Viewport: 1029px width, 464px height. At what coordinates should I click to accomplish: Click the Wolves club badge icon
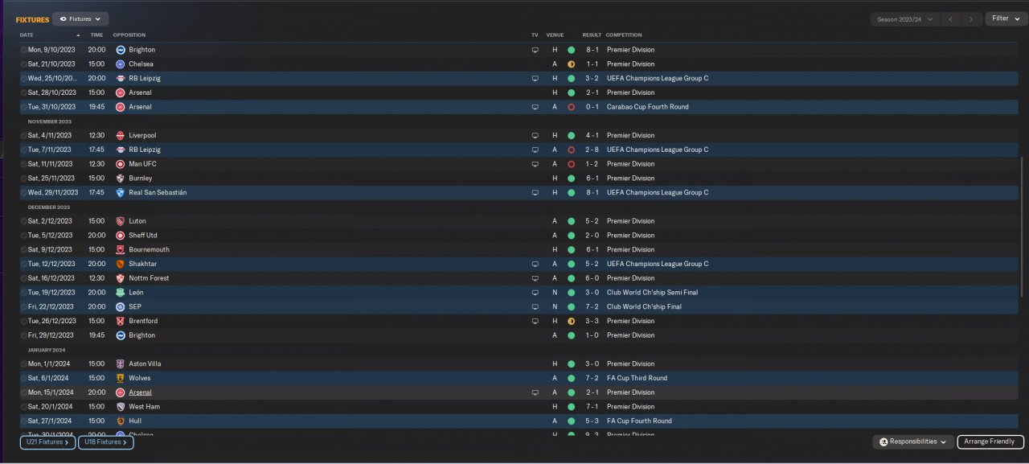121,378
